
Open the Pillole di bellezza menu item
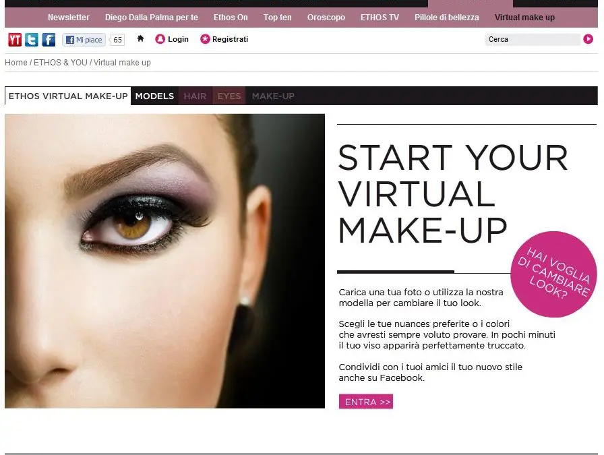pyautogui.click(x=447, y=18)
